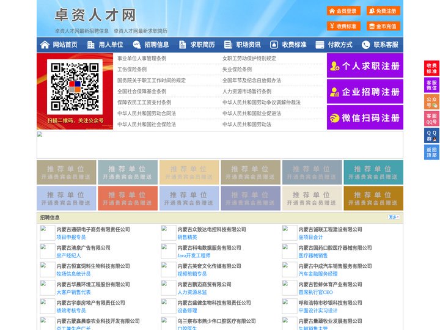The height and width of the screenshot is (330, 440).
Task: Open the 卓资人才网最新招聘信息 header link
Action: (82, 31)
